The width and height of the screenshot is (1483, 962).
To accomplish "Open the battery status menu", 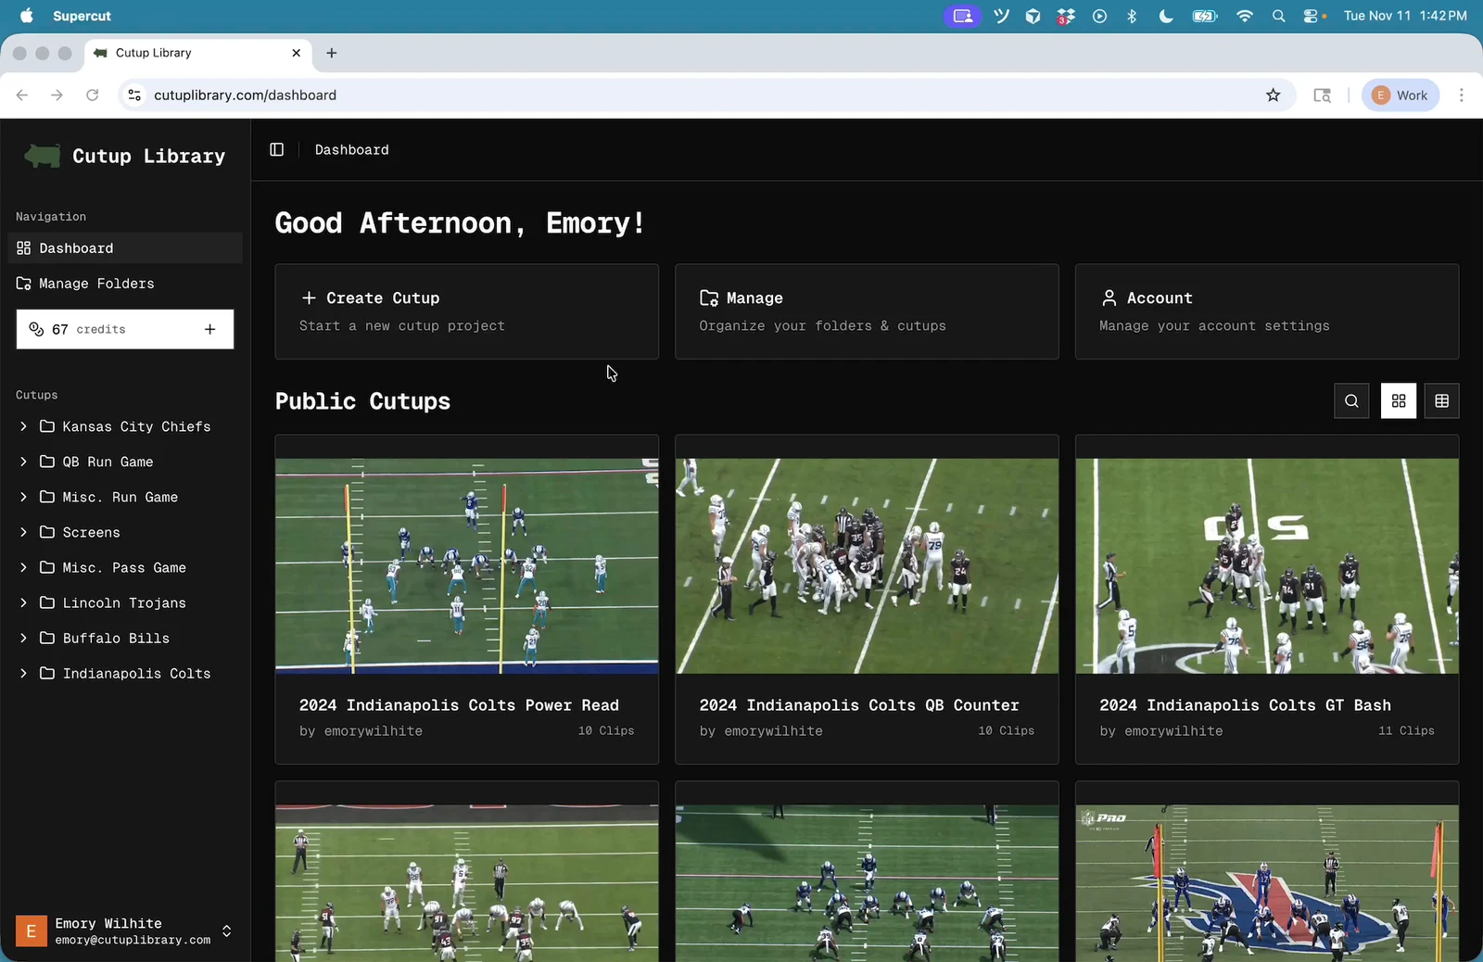I will coord(1204,16).
